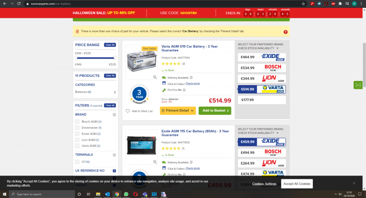Check the 0/1 terminals filter checkbox
366x198 pixels.
point(77,161)
